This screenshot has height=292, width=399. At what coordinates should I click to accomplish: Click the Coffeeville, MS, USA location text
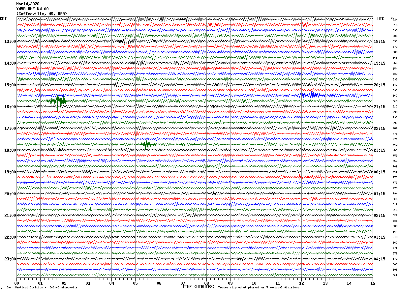click(42, 14)
